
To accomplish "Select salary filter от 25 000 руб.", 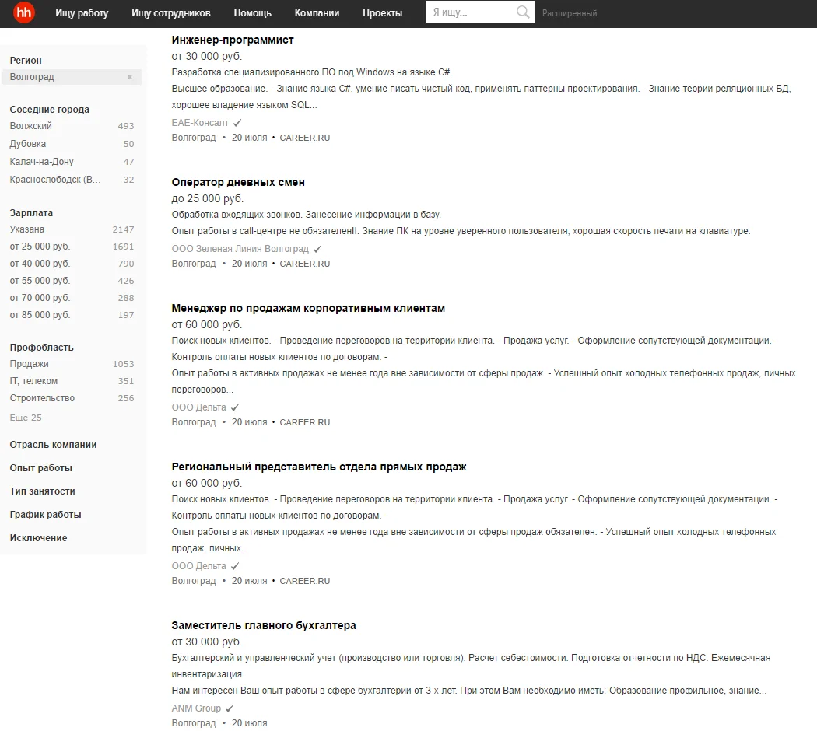I will click(x=40, y=247).
